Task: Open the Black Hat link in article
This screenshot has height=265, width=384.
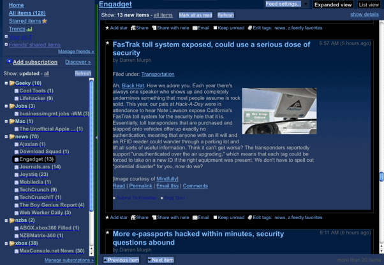Action: [133, 85]
